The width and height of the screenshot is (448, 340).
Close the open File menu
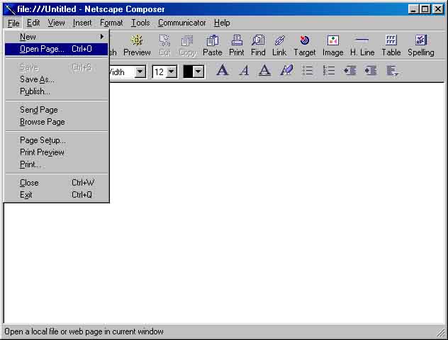(x=13, y=23)
